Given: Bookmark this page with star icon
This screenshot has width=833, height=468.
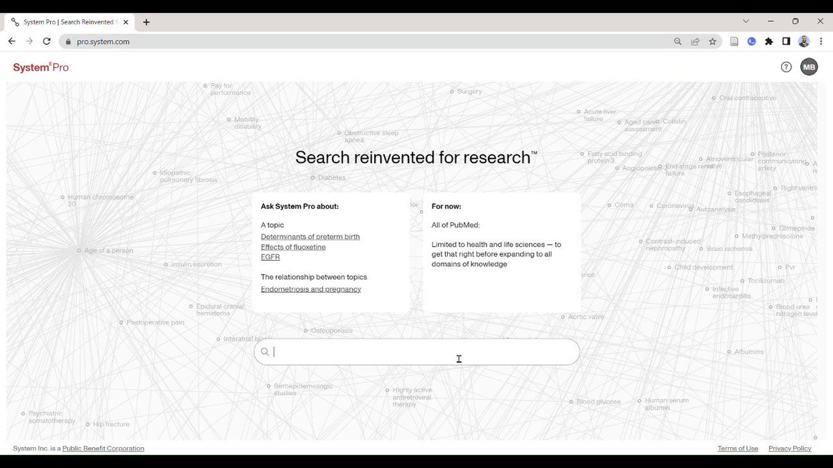Looking at the screenshot, I should coord(712,42).
